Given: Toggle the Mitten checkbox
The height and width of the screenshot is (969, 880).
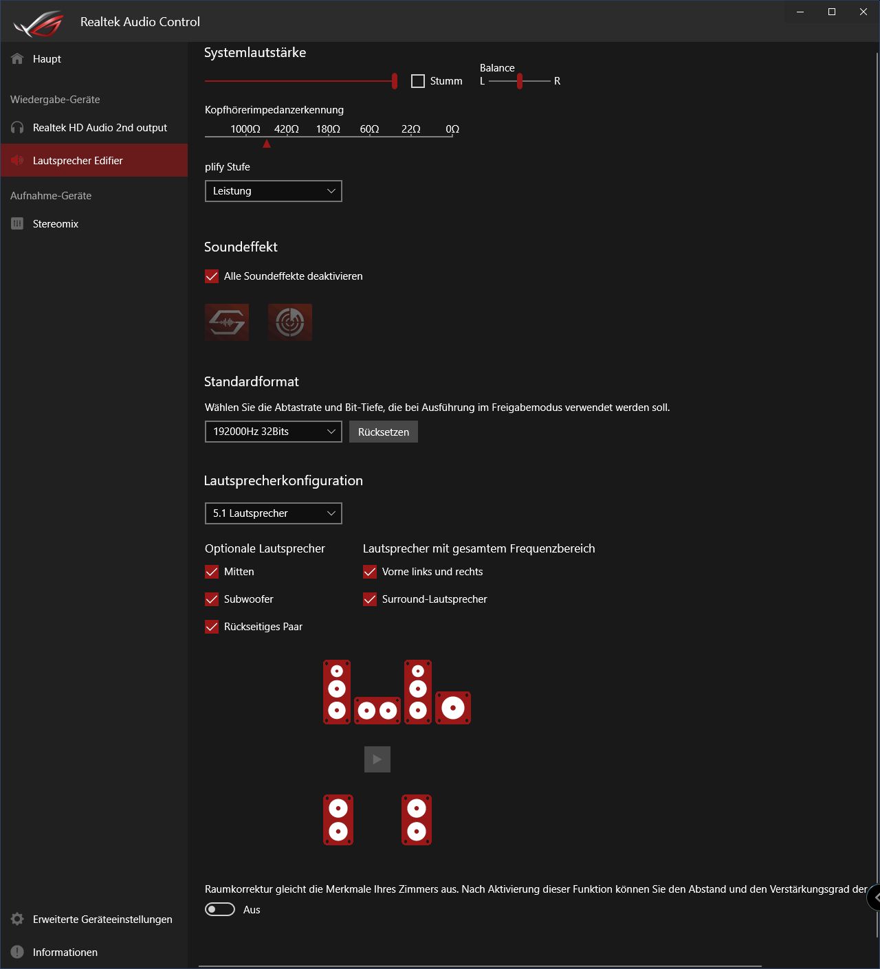Looking at the screenshot, I should (212, 572).
